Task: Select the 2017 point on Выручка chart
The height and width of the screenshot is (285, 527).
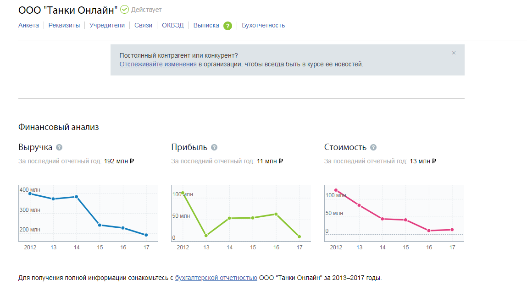Action: 146,235
